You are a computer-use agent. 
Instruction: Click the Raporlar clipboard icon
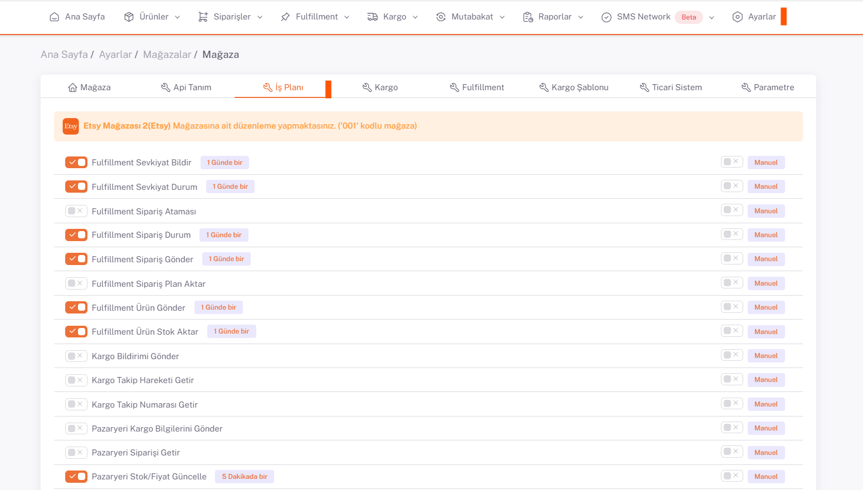[528, 17]
